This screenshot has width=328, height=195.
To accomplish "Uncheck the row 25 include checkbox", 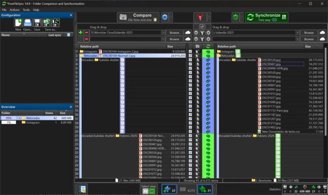I will tap(190, 153).
